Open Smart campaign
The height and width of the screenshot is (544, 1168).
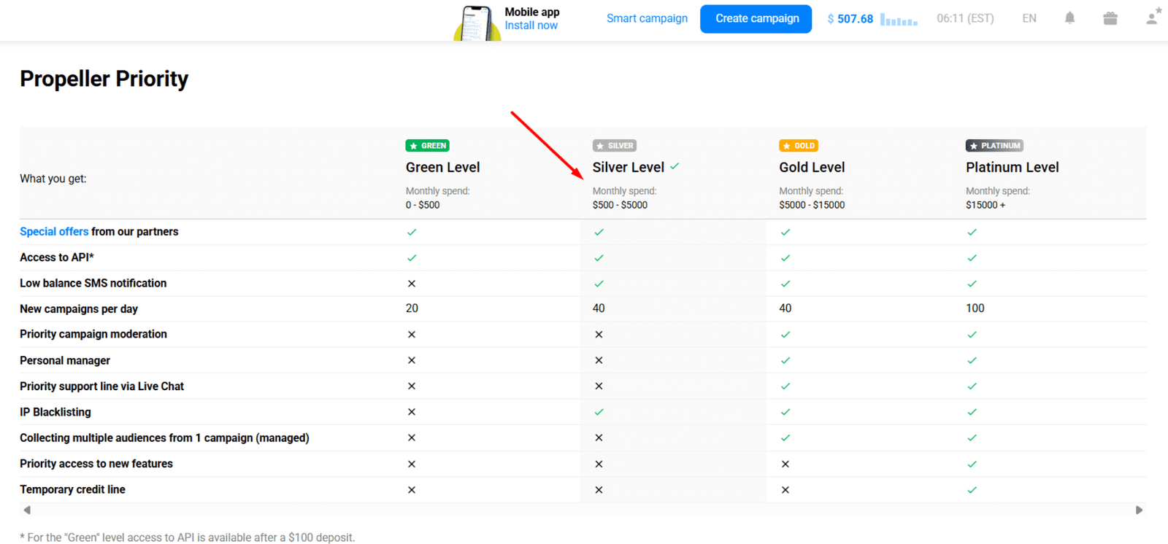coord(647,18)
